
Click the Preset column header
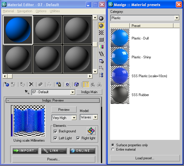coord(151,26)
